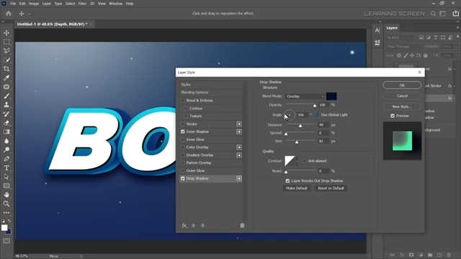Select the Pen tool
Viewport: 461px width, 259px height.
coord(6,159)
